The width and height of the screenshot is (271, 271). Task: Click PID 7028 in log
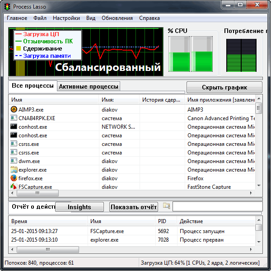coord(163,240)
